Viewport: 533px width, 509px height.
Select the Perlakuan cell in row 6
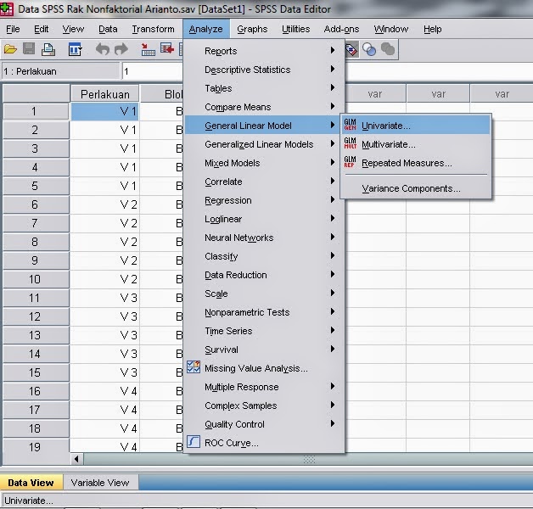[104, 204]
